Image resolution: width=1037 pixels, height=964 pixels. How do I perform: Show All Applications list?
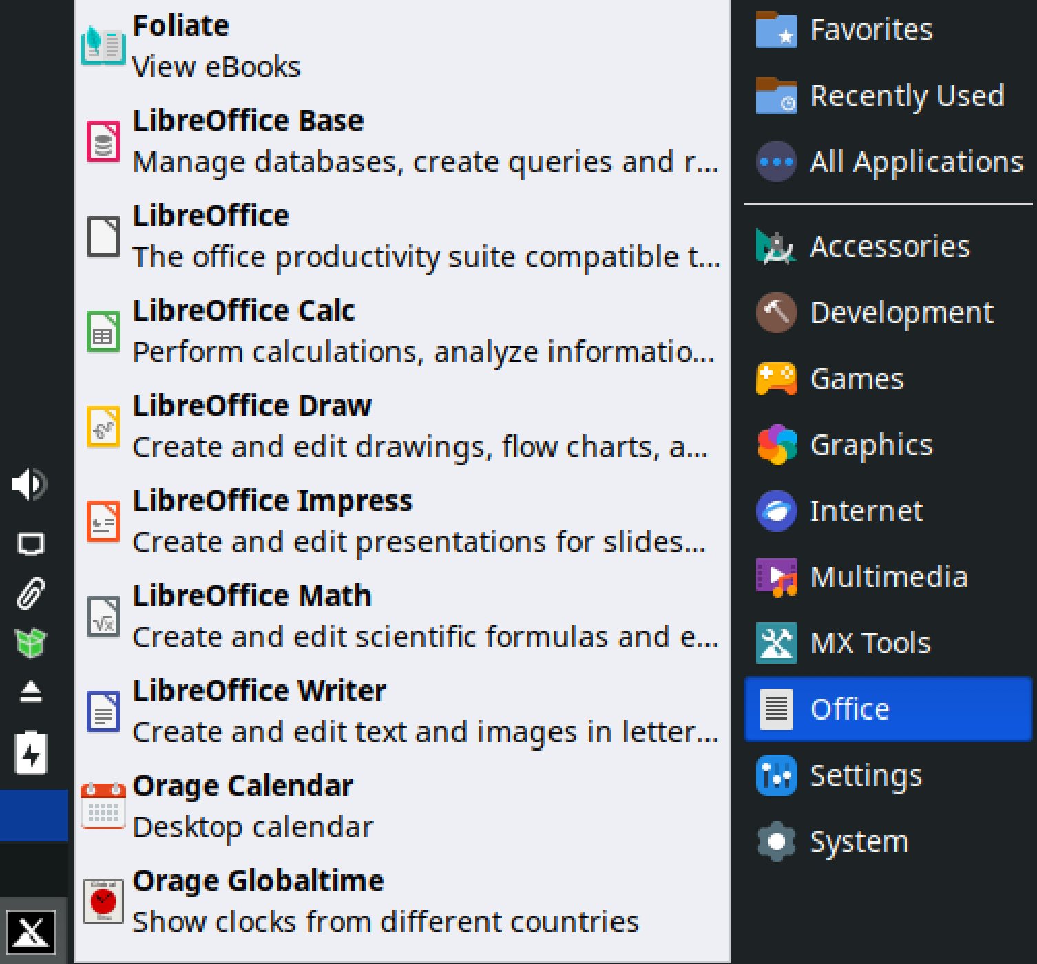pos(888,162)
